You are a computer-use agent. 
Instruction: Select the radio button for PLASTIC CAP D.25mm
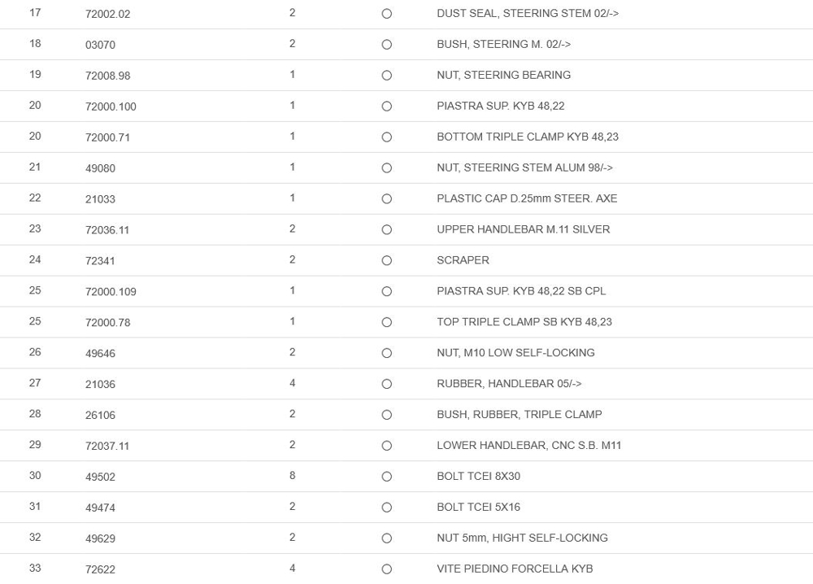[x=387, y=199]
